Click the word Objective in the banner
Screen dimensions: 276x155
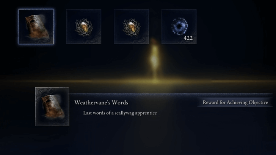click(x=259, y=102)
